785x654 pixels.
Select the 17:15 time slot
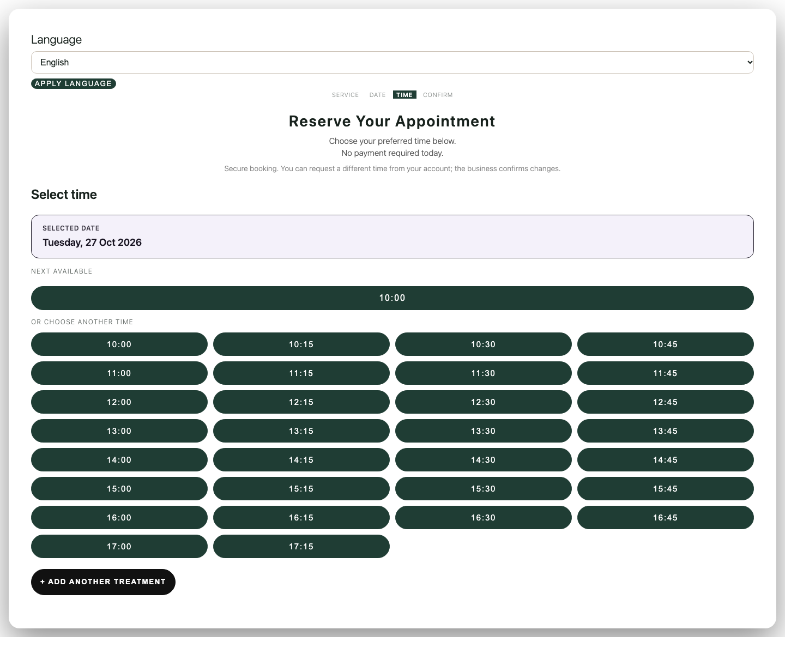(x=301, y=547)
